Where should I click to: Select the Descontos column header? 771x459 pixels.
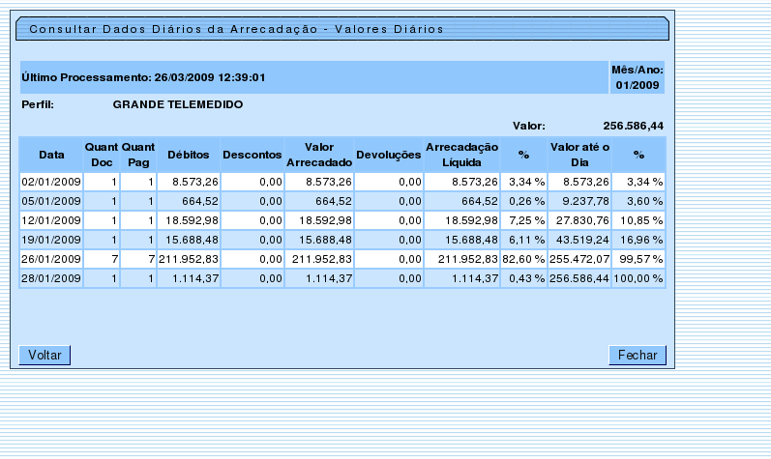(252, 155)
